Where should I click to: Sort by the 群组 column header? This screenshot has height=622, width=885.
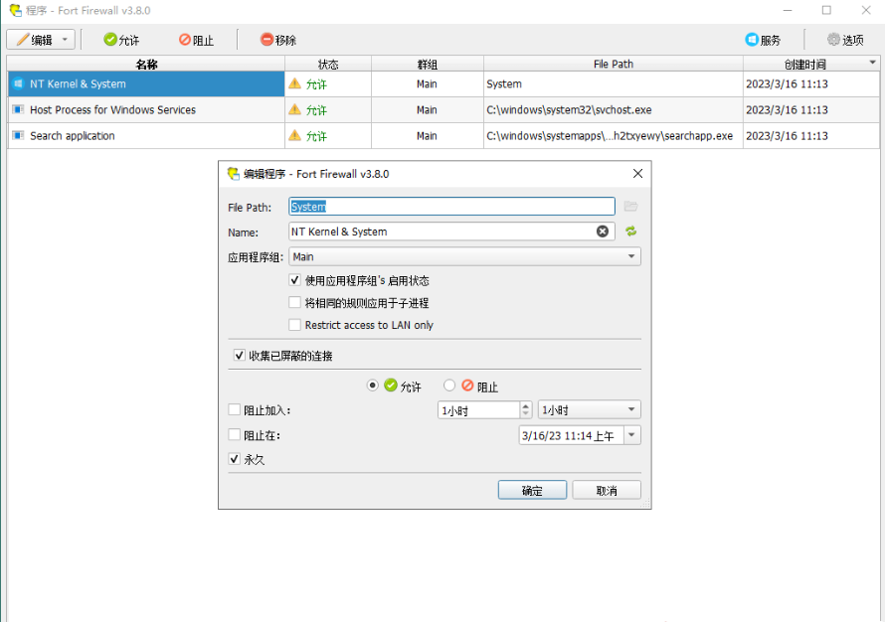428,64
